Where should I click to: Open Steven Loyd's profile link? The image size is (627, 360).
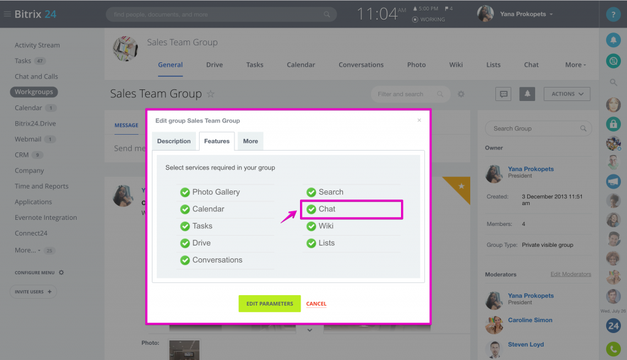point(526,345)
